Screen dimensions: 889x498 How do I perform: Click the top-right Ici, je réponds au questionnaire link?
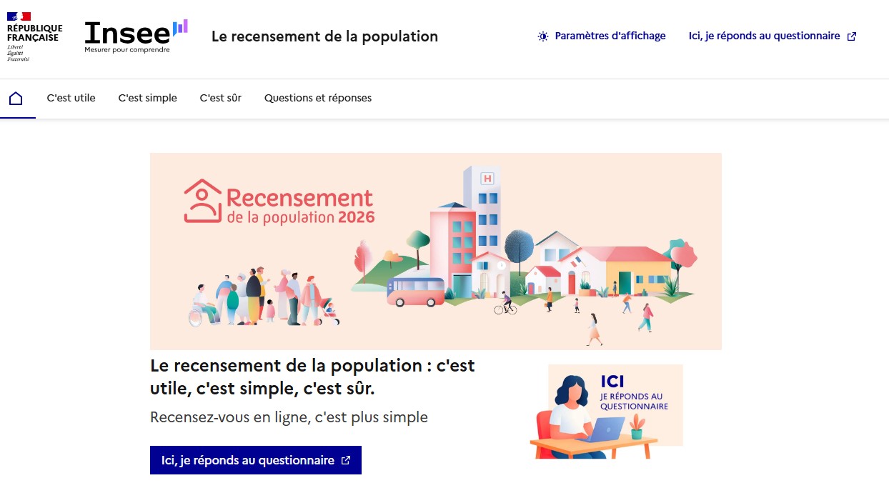point(765,34)
